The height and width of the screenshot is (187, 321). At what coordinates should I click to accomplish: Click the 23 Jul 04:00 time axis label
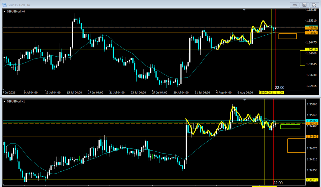tap(138, 93)
